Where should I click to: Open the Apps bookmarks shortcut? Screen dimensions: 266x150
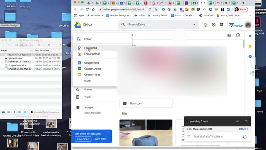(79, 15)
